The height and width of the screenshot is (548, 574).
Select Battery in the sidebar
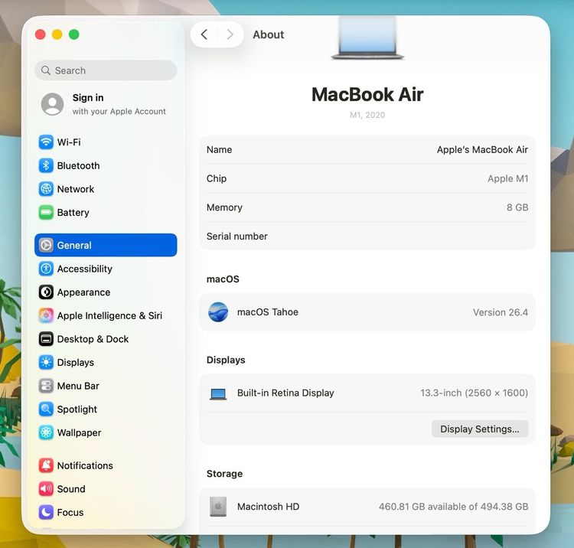106,212
